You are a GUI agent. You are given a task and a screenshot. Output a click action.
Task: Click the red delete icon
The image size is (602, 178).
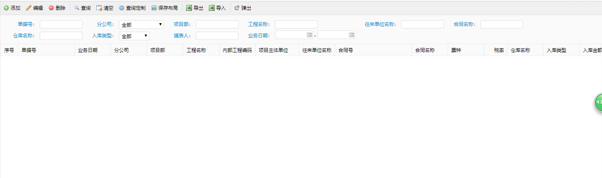tap(51, 8)
